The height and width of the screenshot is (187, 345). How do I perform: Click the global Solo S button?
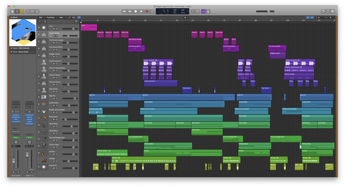(x=45, y=22)
